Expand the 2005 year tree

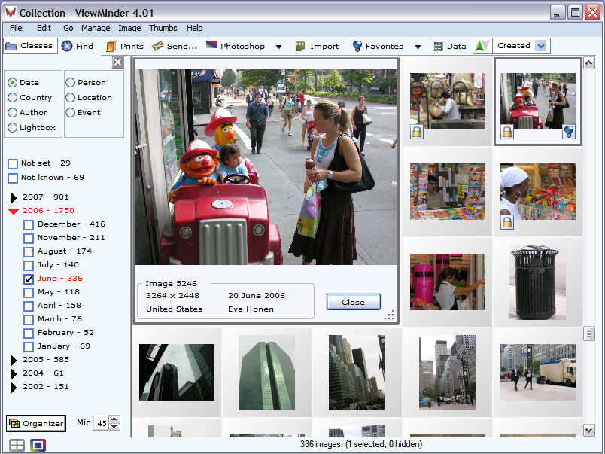click(x=14, y=360)
